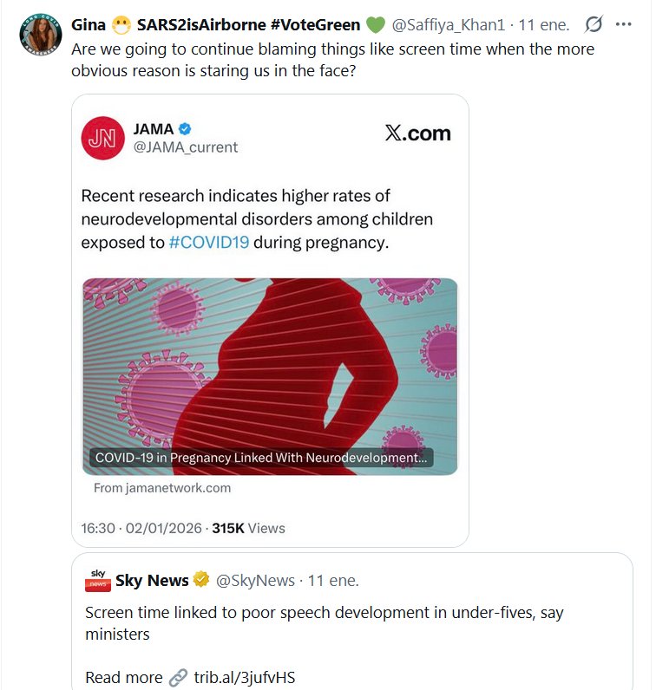This screenshot has height=690, width=656.
Task: Click Sky News gold verified badge
Action: (x=200, y=580)
